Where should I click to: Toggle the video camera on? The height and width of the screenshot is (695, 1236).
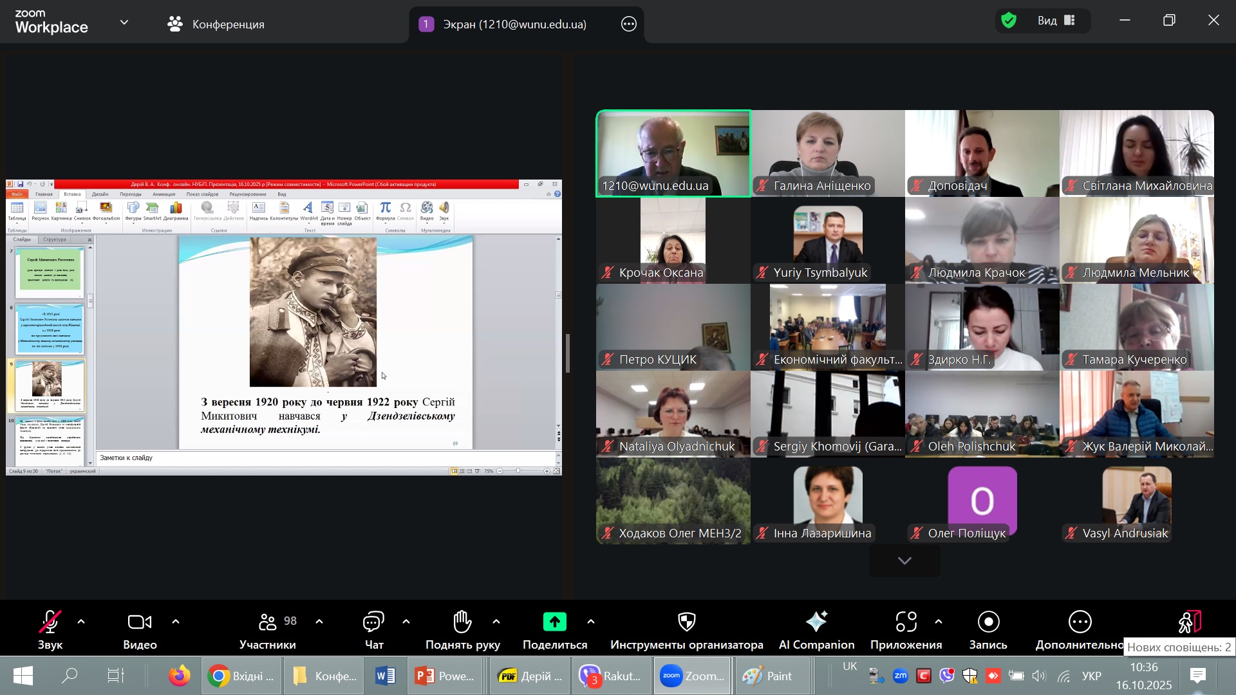(139, 622)
